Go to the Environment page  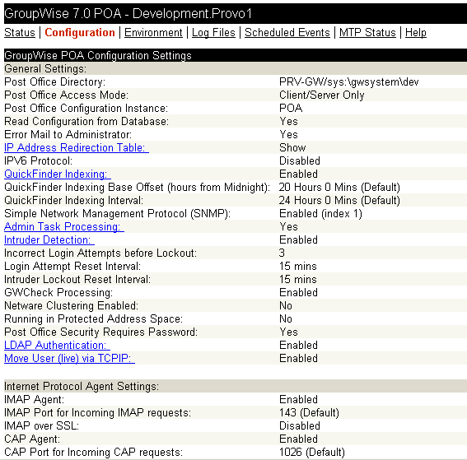[x=153, y=32]
